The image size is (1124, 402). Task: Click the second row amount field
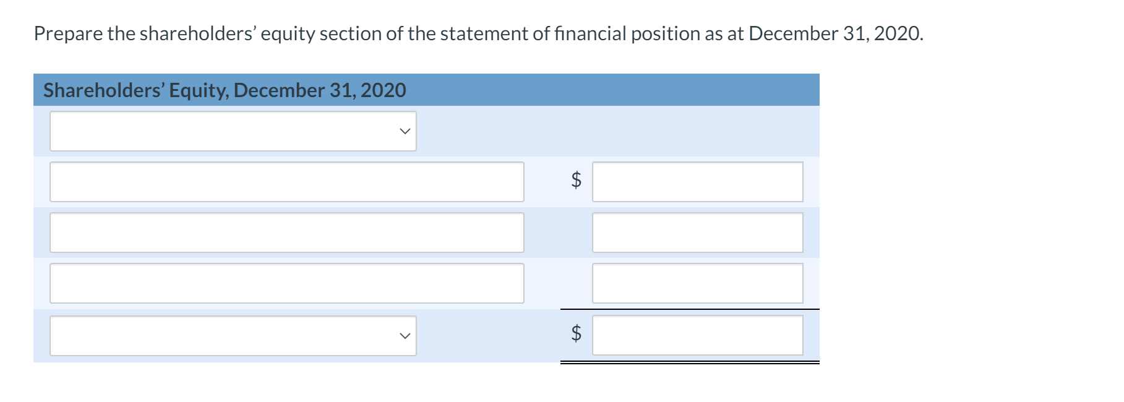point(697,232)
